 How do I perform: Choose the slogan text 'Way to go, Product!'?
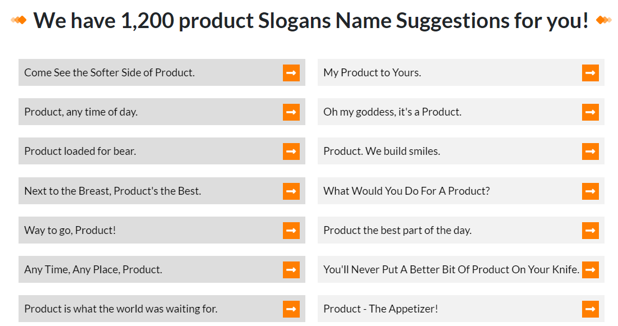pyautogui.click(x=70, y=231)
